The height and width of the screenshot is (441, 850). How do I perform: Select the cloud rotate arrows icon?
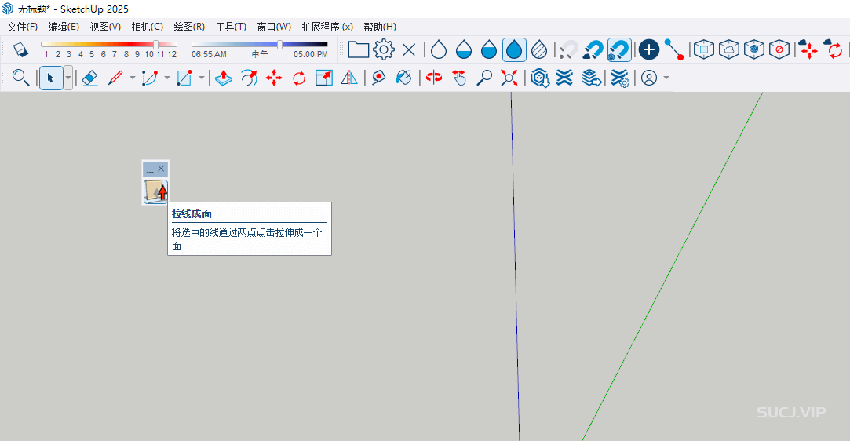(x=834, y=50)
